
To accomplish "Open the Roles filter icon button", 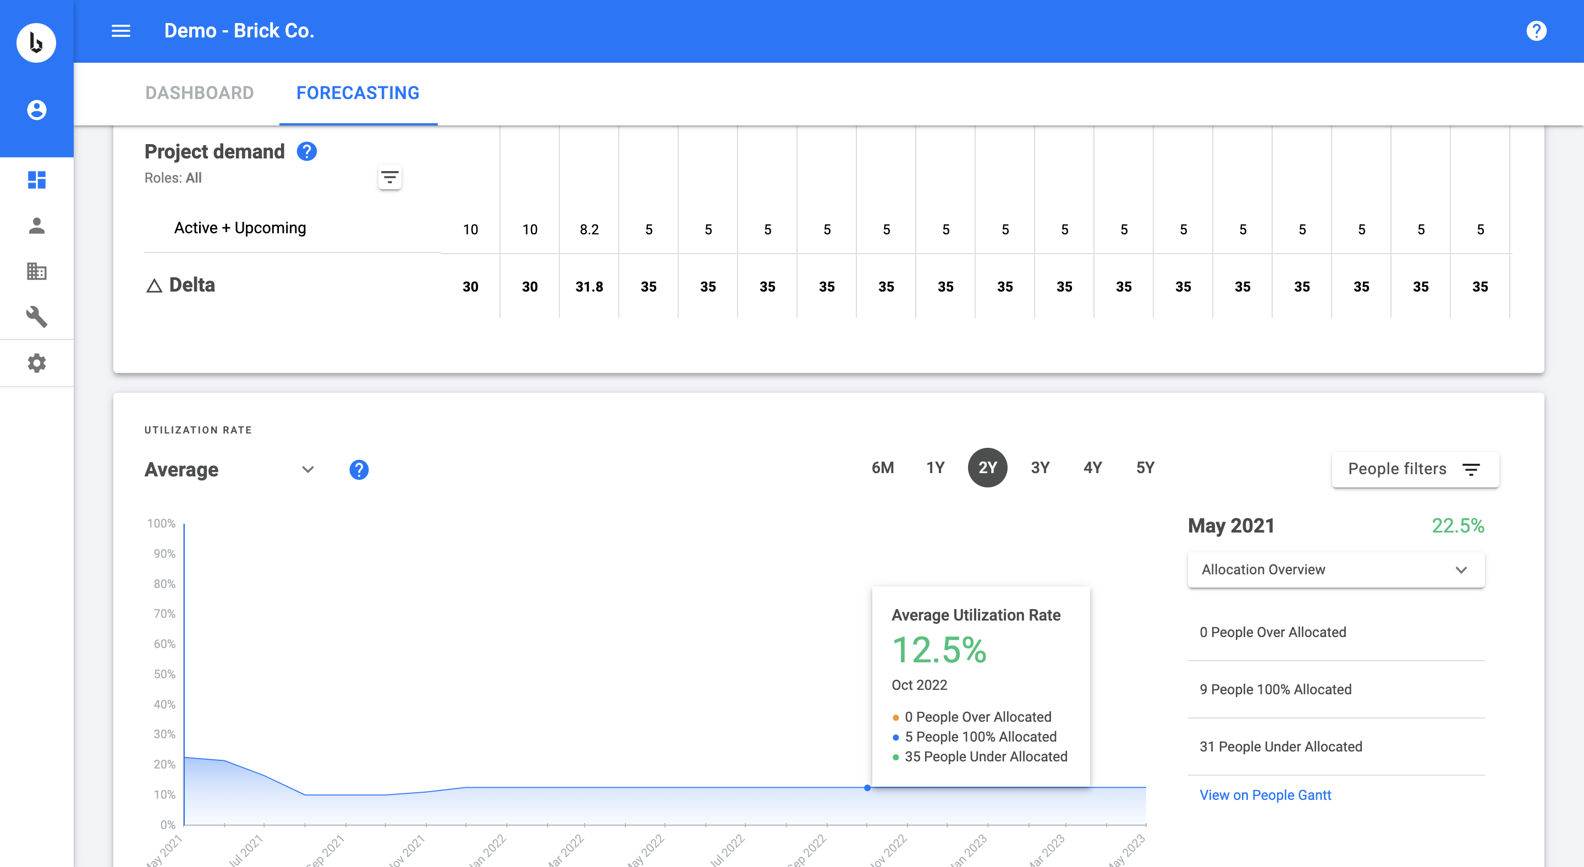I will click(x=389, y=178).
